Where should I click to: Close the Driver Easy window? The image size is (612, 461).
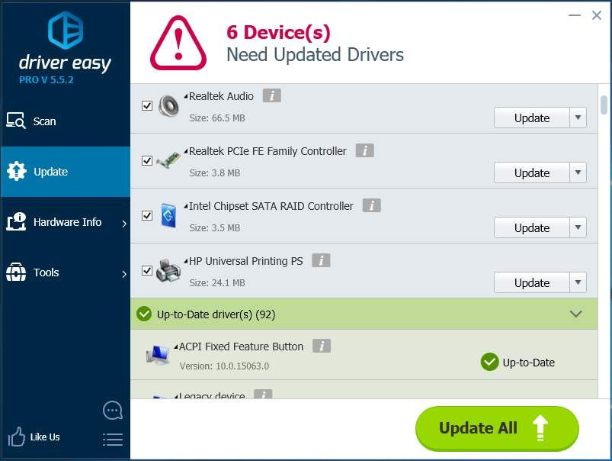point(597,15)
